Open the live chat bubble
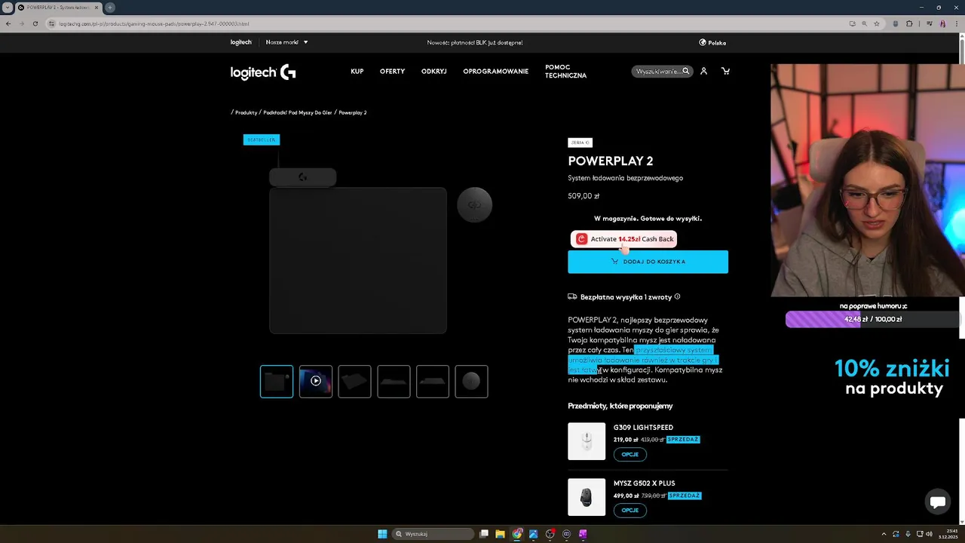 click(x=938, y=502)
